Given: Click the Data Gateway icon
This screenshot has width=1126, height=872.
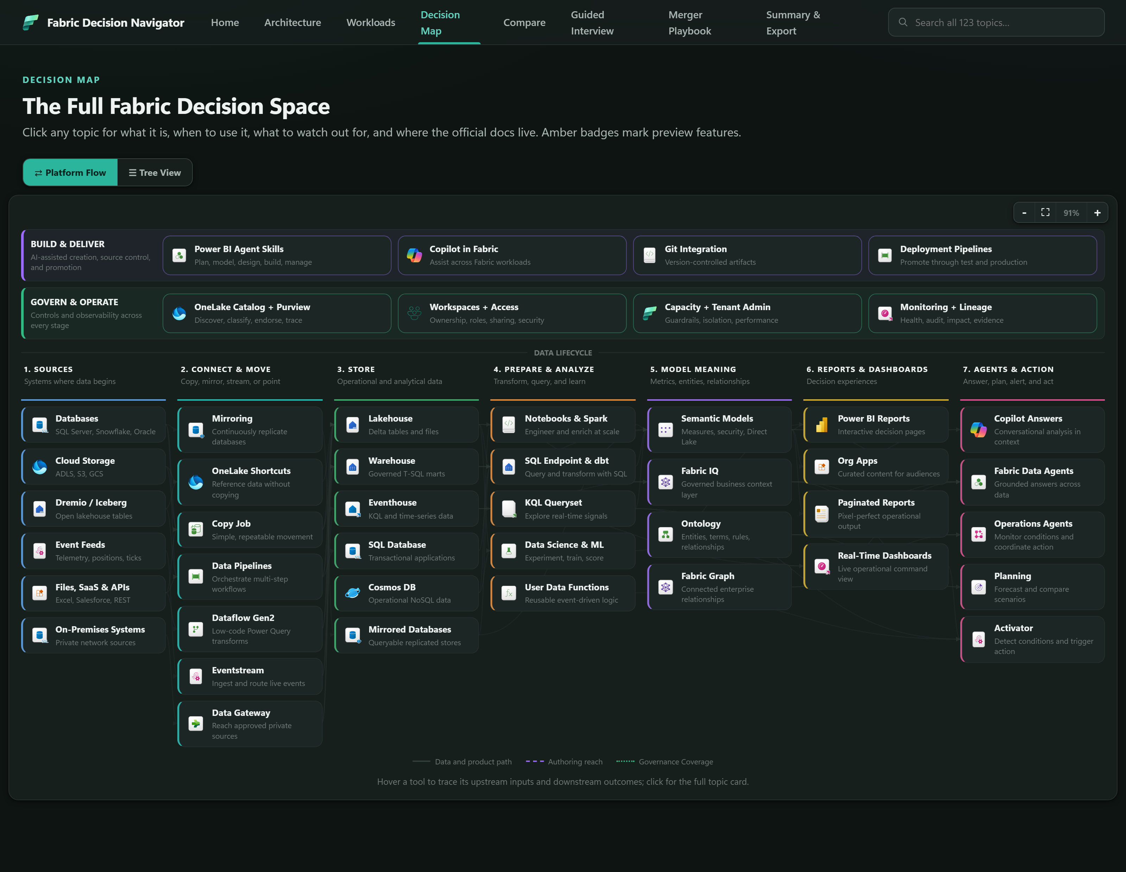Looking at the screenshot, I should click(196, 724).
